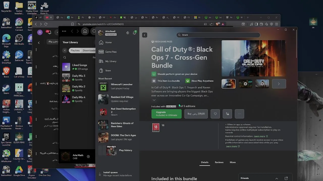Screen dimensions: 323x181
Task: Click the Xbox back arrow button
Action: [x=145, y=35]
